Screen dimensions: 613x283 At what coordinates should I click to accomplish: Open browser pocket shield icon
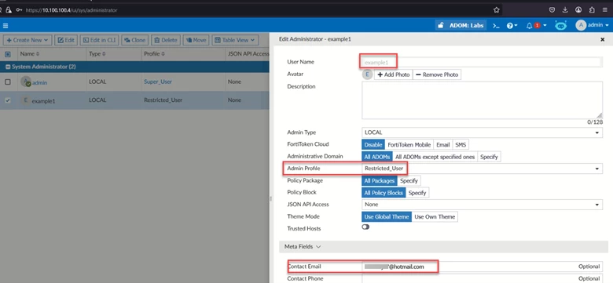[x=552, y=10]
